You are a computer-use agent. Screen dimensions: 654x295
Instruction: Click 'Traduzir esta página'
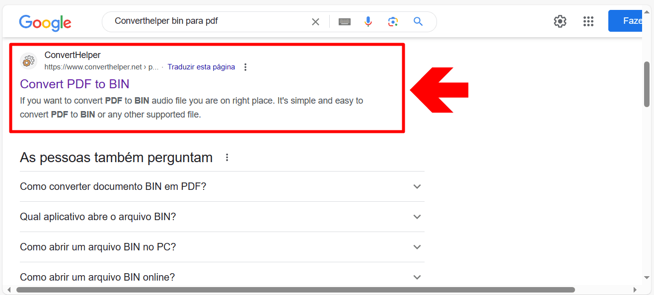click(x=201, y=66)
